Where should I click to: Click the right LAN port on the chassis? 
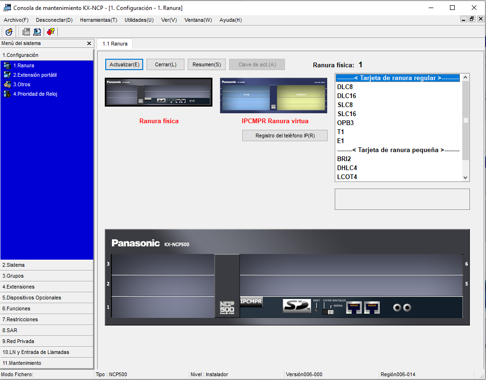coord(372,308)
